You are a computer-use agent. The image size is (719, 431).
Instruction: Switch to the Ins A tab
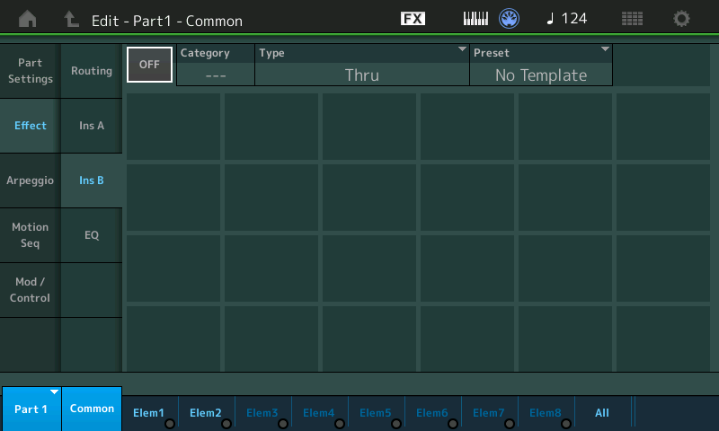pos(92,126)
